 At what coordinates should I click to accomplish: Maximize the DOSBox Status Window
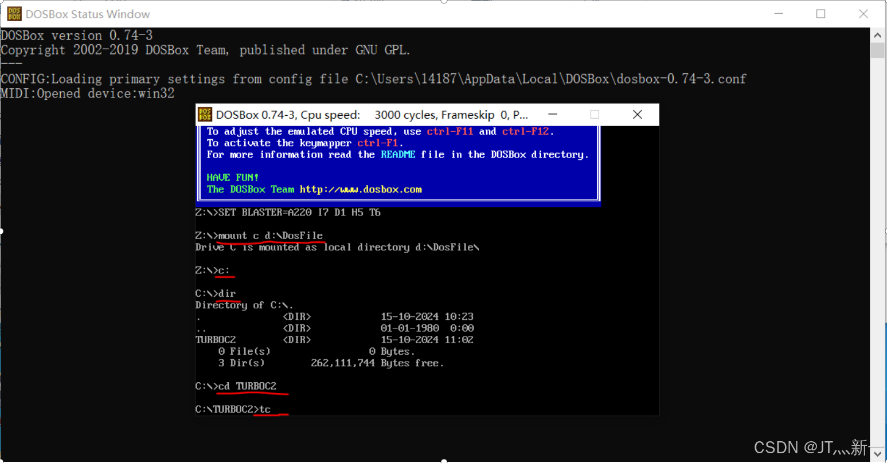[x=821, y=14]
